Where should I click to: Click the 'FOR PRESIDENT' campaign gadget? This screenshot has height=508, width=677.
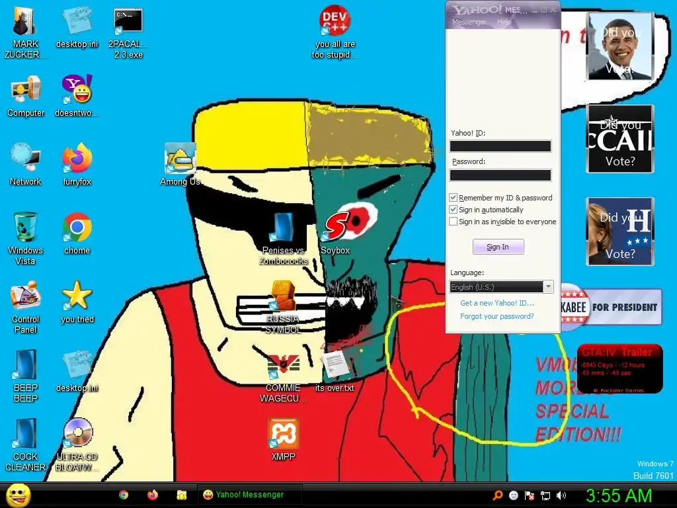(612, 307)
